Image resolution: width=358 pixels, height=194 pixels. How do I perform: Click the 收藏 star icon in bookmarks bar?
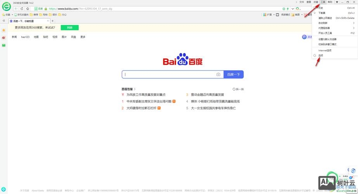[3, 15]
